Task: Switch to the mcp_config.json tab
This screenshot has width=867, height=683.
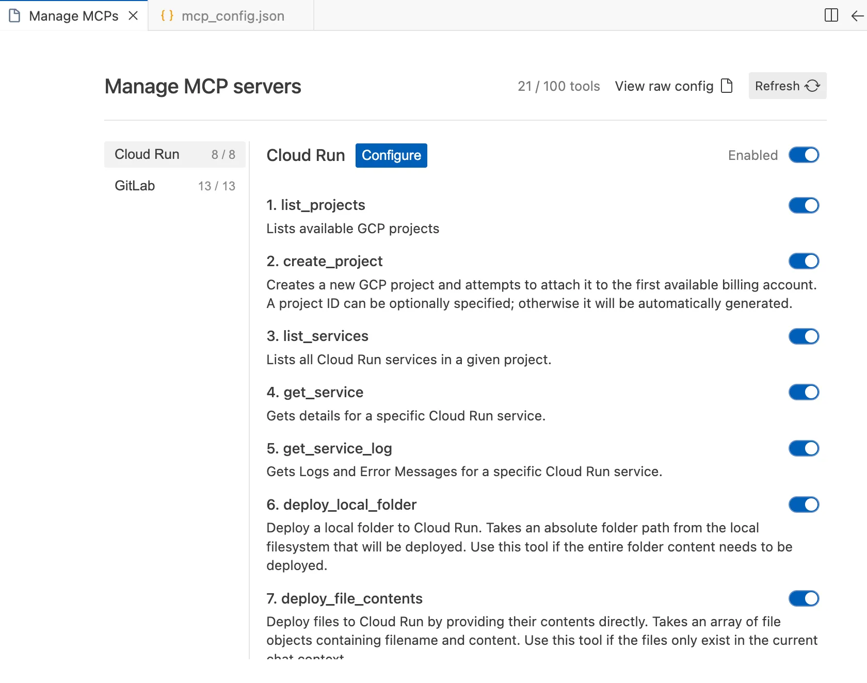Action: click(x=232, y=15)
